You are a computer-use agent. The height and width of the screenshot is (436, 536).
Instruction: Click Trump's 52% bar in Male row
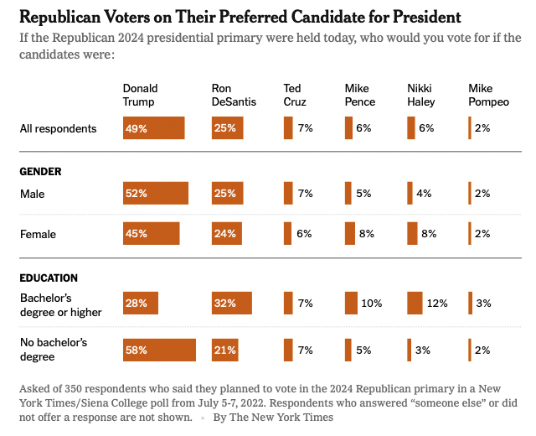155,194
